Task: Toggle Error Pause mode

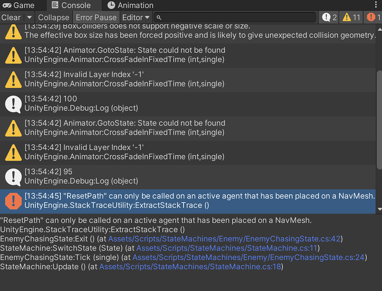Action: point(96,17)
